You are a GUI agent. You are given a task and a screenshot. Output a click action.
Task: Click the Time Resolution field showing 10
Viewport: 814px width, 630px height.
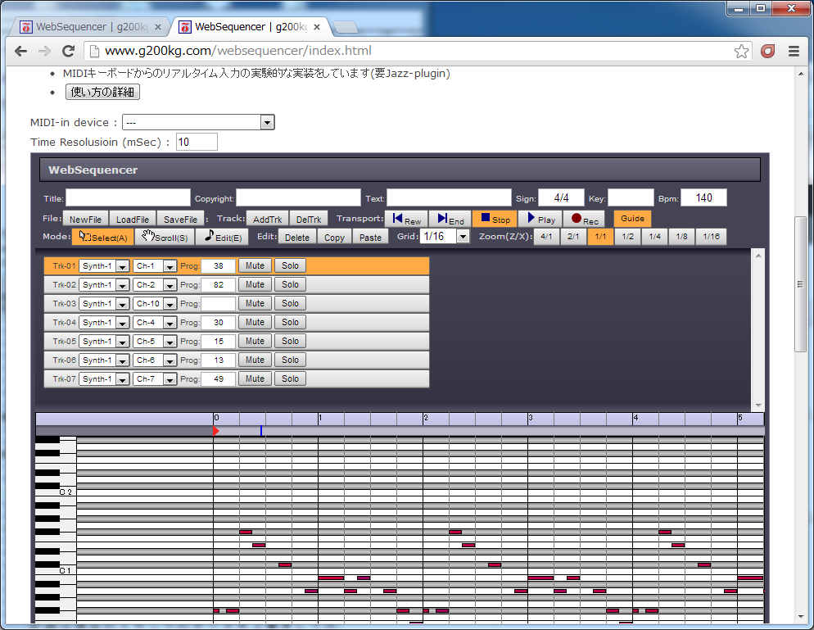[x=197, y=142]
